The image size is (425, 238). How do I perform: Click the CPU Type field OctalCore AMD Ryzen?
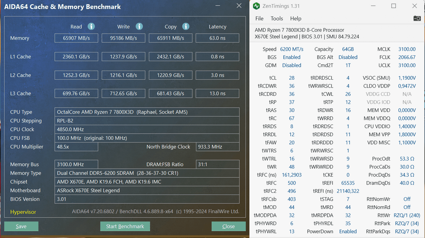147,112
